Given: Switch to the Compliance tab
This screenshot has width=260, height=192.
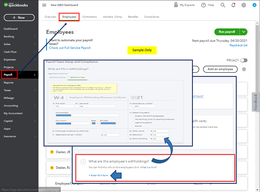Looking at the screenshot, I should point(151,17).
